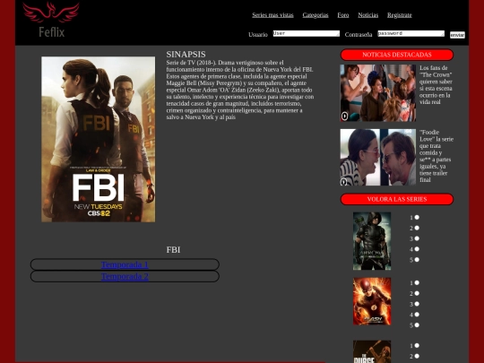The width and height of the screenshot is (484, 363).
Task: Rate Arrow with 3 radio button
Action: click(417, 238)
